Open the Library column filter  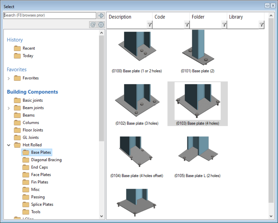[x=261, y=25]
